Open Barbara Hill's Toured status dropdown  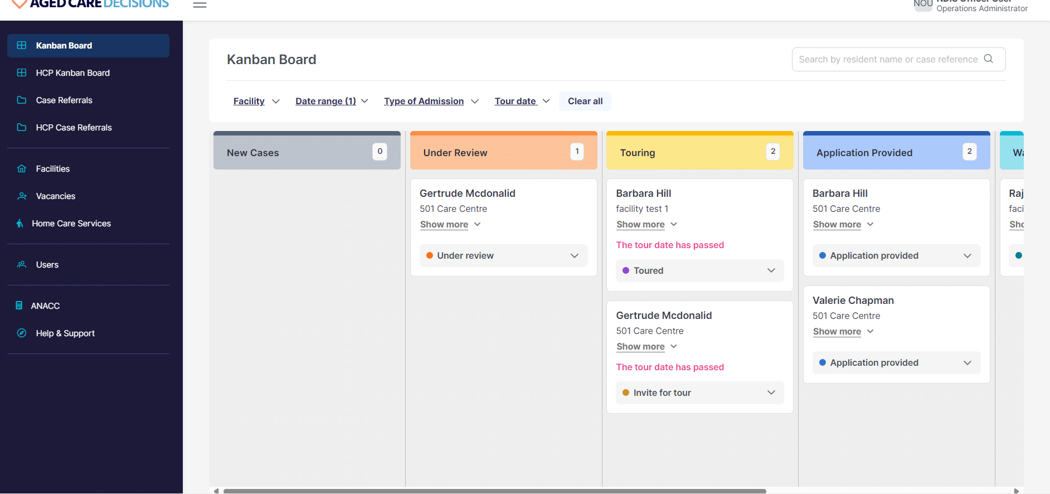coord(699,270)
